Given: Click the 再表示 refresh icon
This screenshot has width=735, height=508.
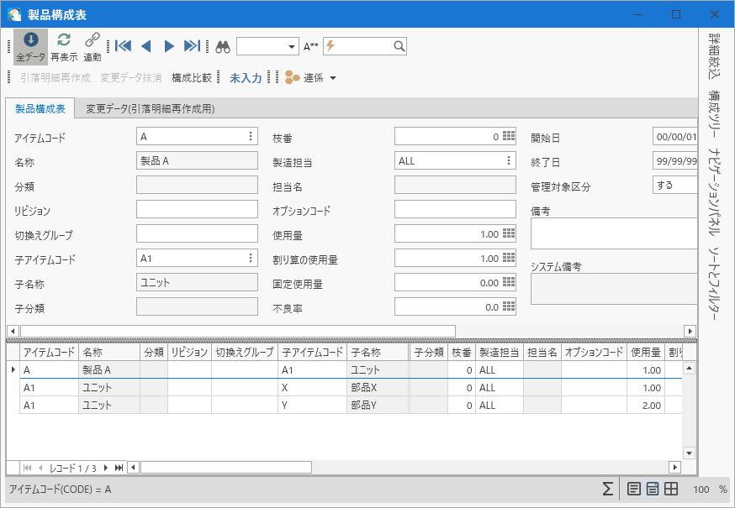Looking at the screenshot, I should (64, 41).
